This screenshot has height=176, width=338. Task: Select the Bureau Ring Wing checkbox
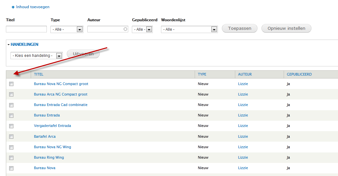tap(11, 158)
